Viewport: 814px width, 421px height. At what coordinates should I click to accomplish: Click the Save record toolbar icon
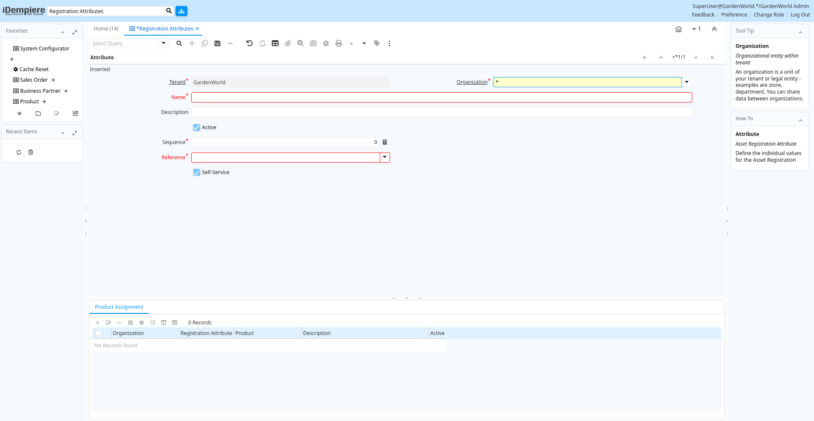coord(217,43)
